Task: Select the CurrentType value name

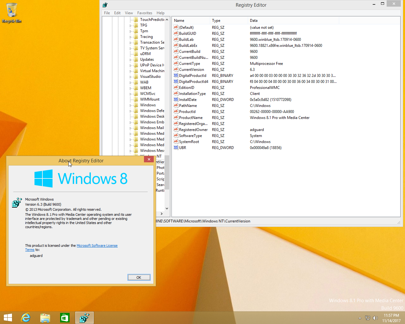Action: tap(190, 64)
